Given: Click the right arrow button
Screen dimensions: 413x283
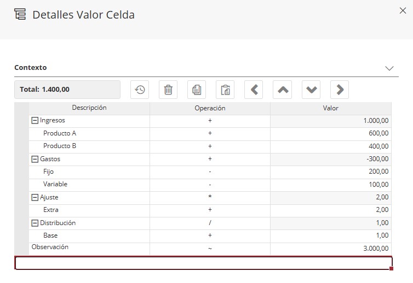Looking at the screenshot, I should click(x=340, y=90).
